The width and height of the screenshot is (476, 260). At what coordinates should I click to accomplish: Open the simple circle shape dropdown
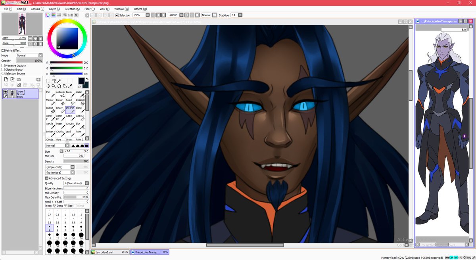tap(73, 167)
